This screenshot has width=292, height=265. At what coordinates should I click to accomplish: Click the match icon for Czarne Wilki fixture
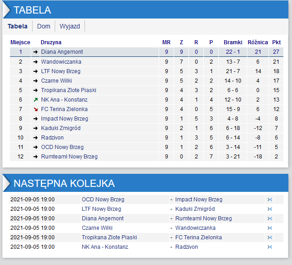(270, 228)
